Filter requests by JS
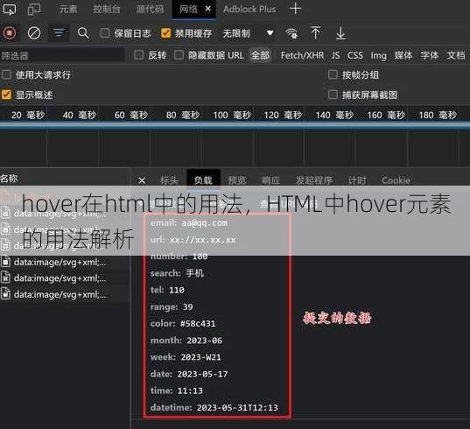Viewport: 470px width, 429px height. coord(335,55)
